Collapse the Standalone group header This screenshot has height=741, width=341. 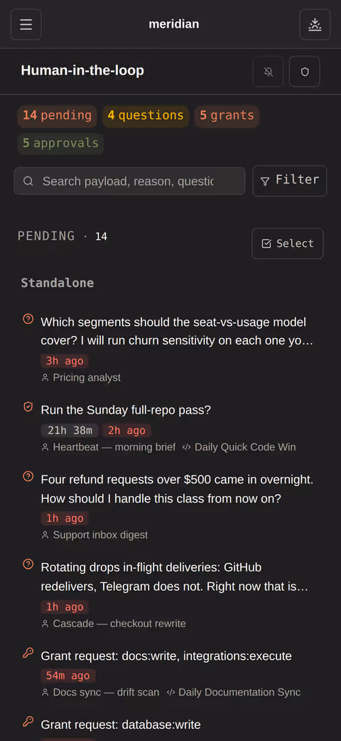(x=58, y=283)
